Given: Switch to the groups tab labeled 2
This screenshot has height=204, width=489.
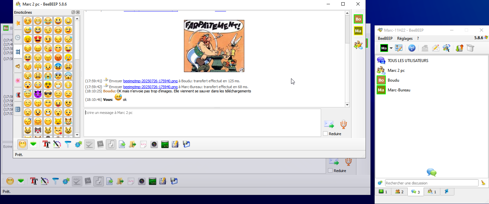Looking at the screenshot, I should [x=399, y=192].
